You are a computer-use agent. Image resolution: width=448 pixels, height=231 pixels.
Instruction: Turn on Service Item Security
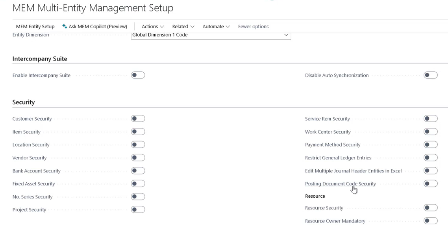pos(431,118)
